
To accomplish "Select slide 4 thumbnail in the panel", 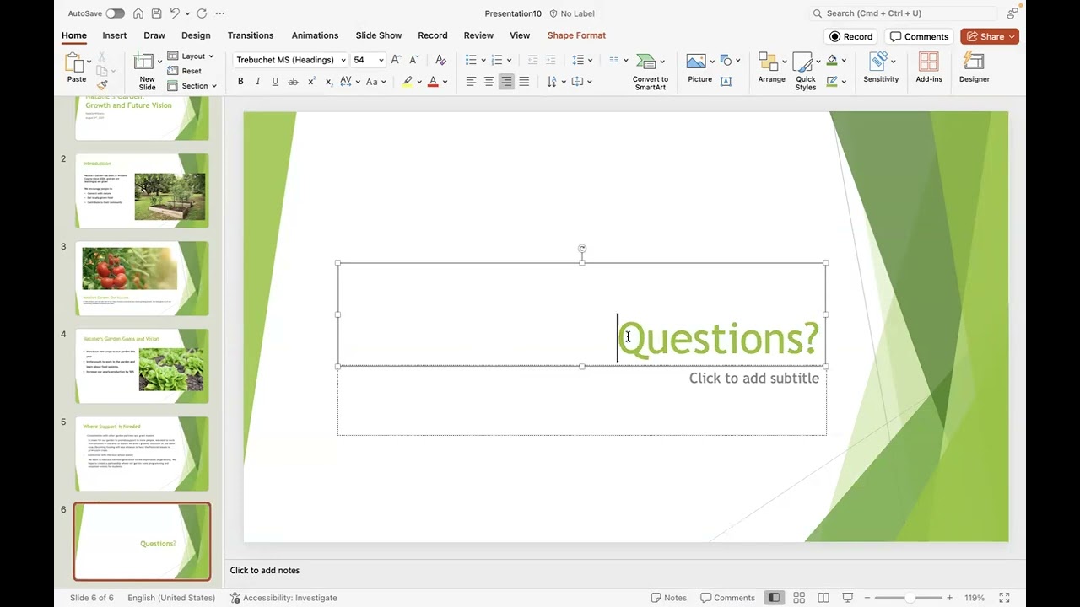I will (143, 366).
